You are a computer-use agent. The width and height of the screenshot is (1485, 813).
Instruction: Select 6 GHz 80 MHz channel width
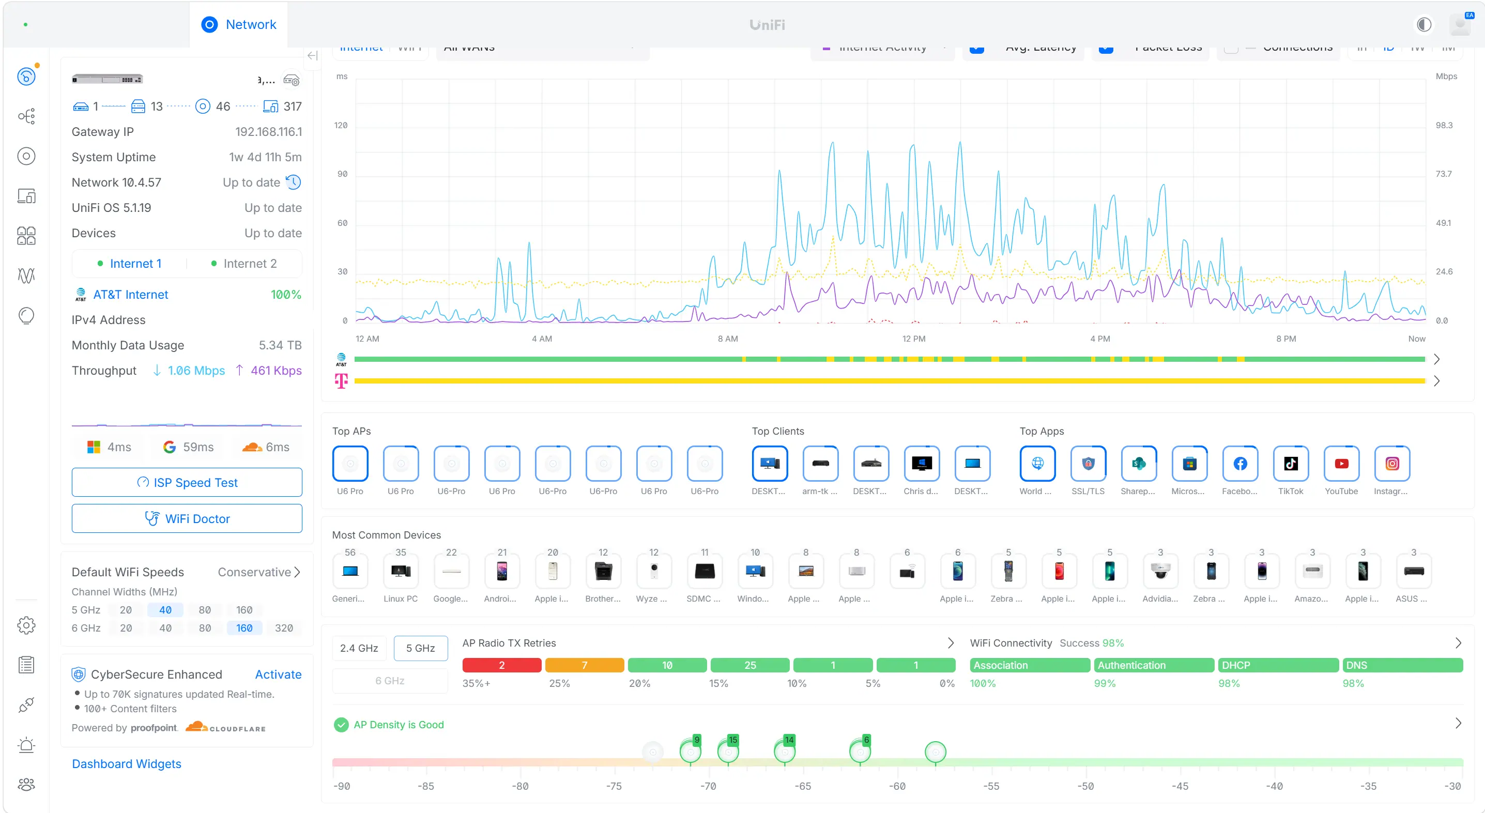205,628
